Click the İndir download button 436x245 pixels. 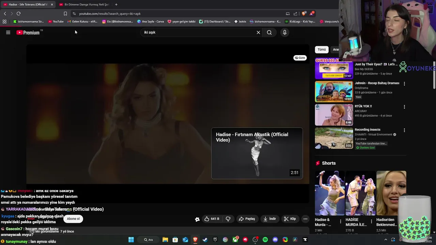pyautogui.click(x=269, y=219)
